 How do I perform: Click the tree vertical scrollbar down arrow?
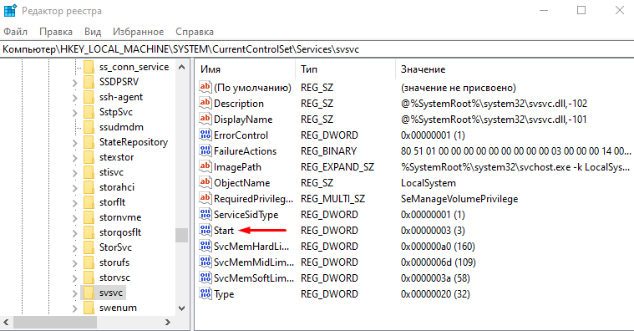(181, 308)
